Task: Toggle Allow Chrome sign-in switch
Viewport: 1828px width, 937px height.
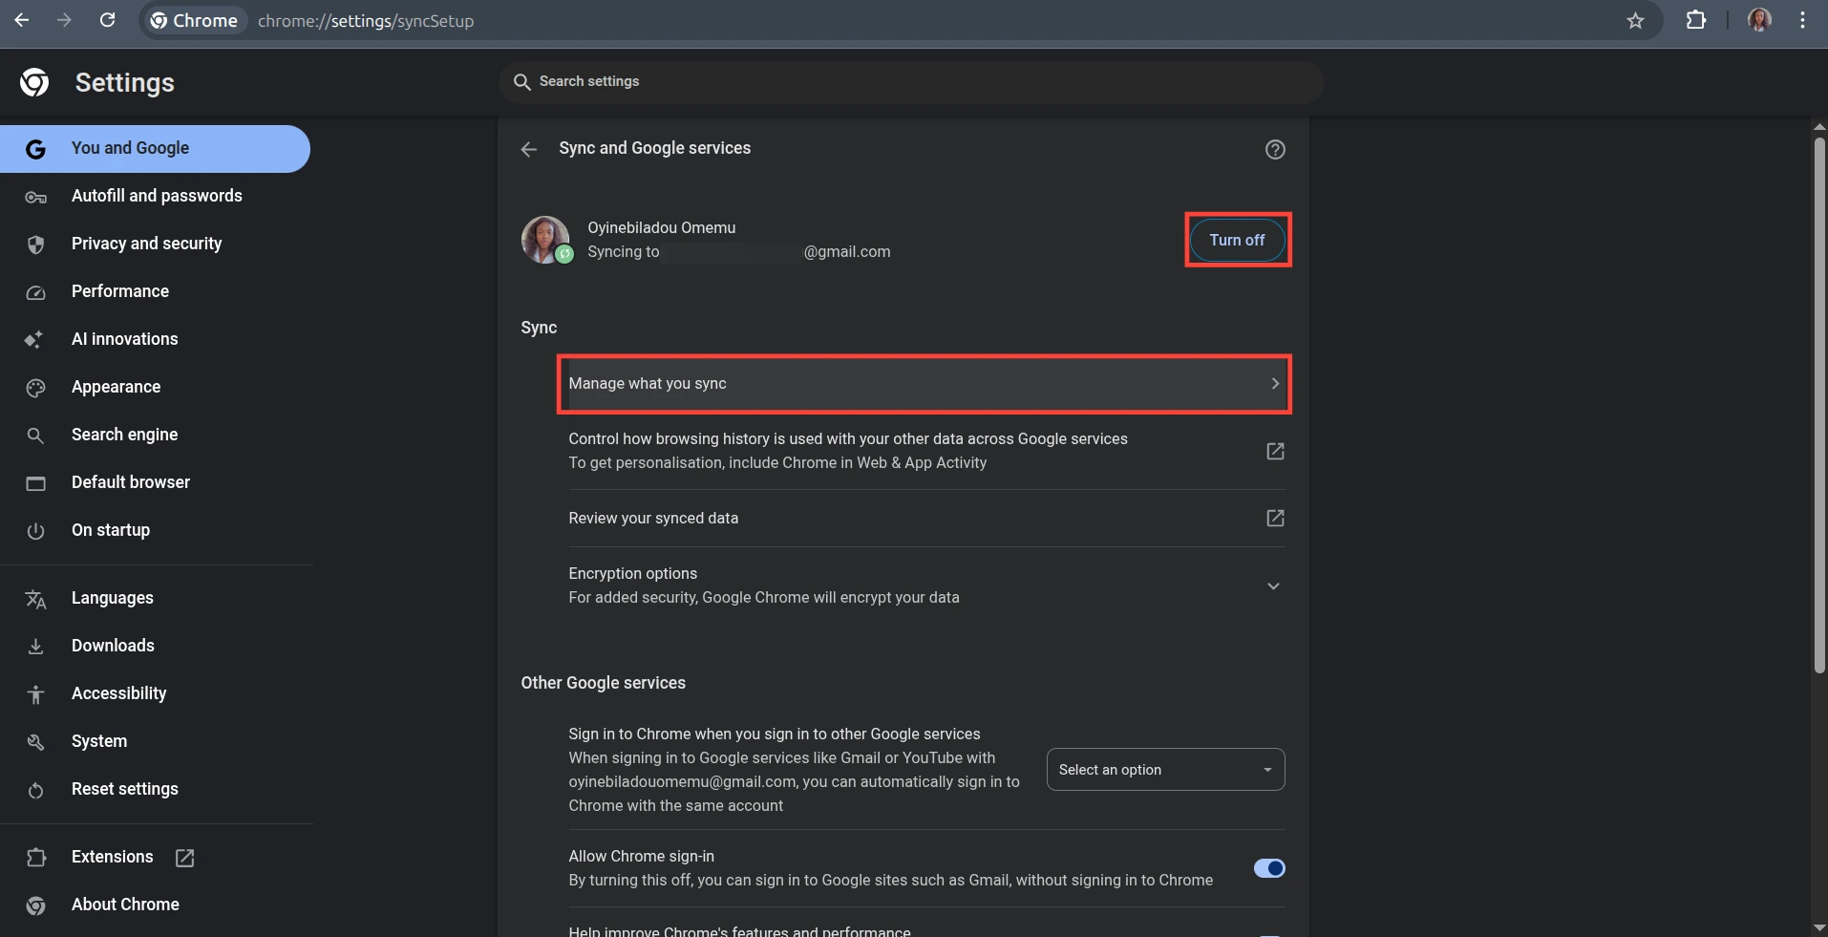Action: tap(1269, 868)
